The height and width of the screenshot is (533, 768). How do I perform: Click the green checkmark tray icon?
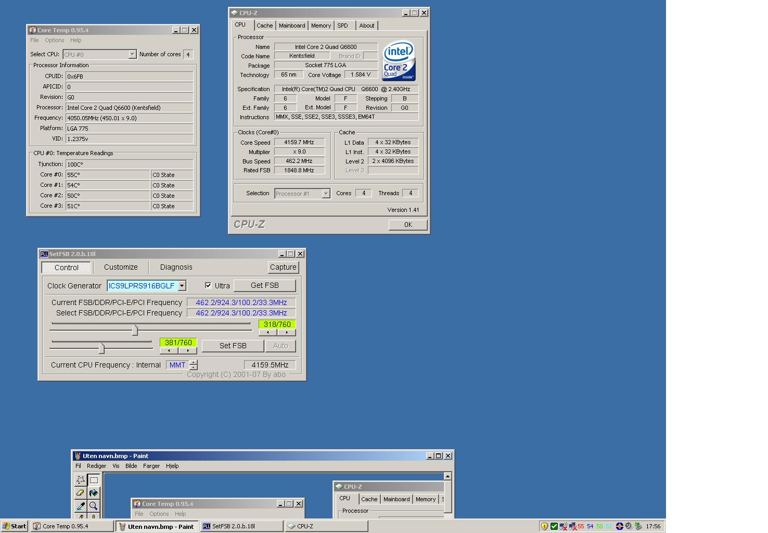pyautogui.click(x=554, y=526)
